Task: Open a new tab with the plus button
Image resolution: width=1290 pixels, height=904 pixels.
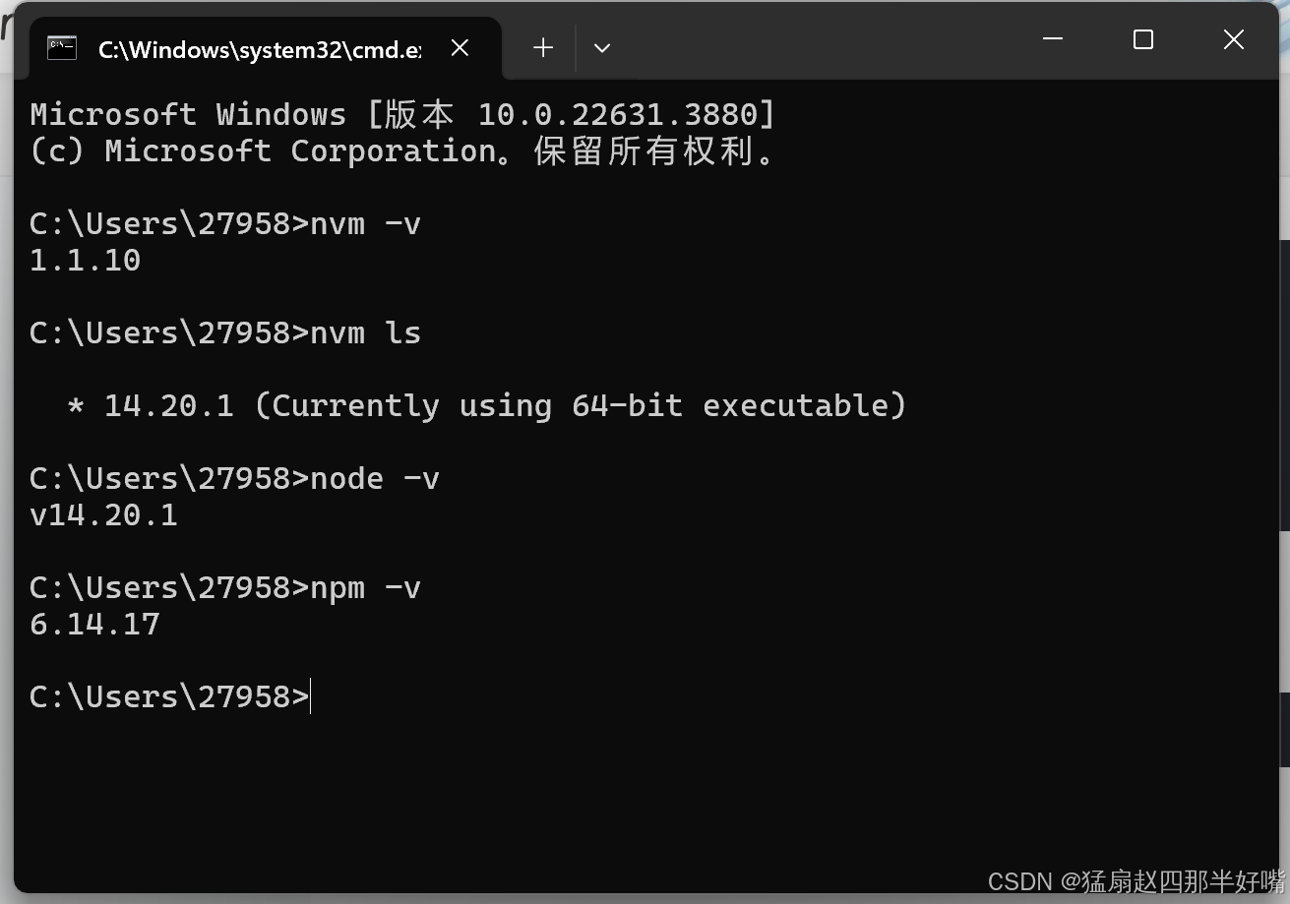Action: pyautogui.click(x=543, y=48)
